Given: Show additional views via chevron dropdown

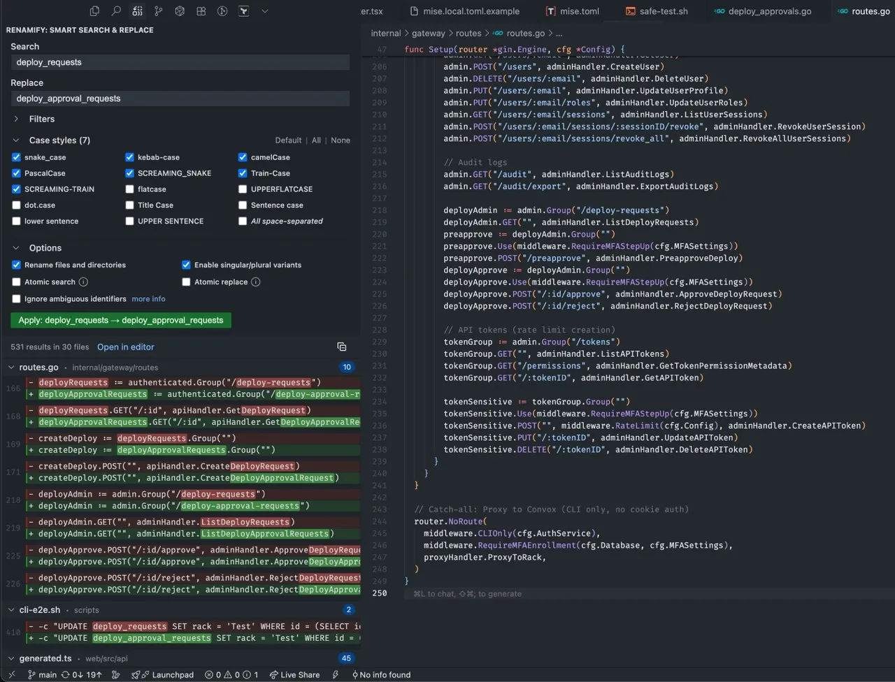Looking at the screenshot, I should 264,11.
